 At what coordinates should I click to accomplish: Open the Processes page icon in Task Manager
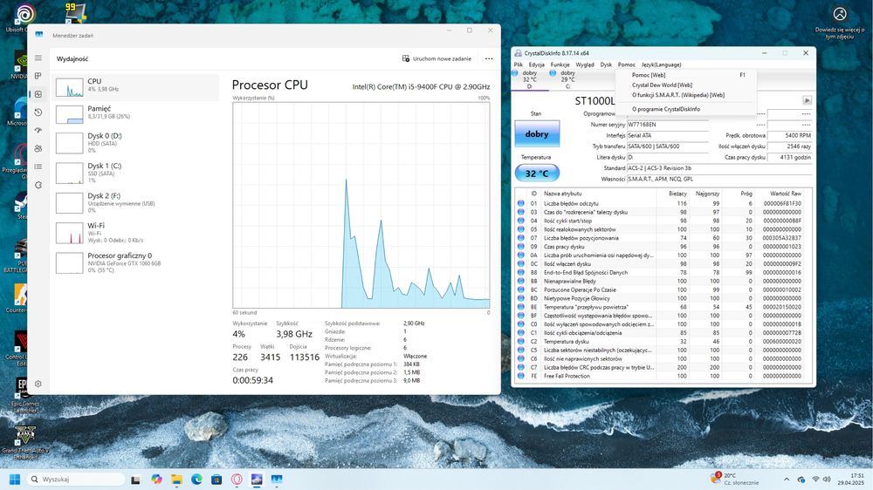coord(38,76)
